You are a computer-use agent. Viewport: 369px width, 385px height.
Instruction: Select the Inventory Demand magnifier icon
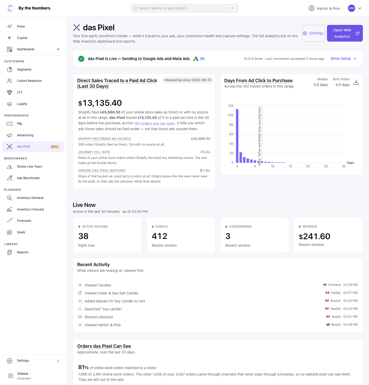point(9,198)
